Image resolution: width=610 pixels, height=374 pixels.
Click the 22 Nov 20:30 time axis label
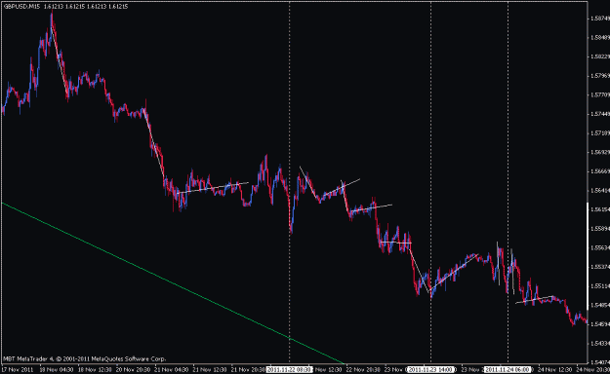point(363,369)
